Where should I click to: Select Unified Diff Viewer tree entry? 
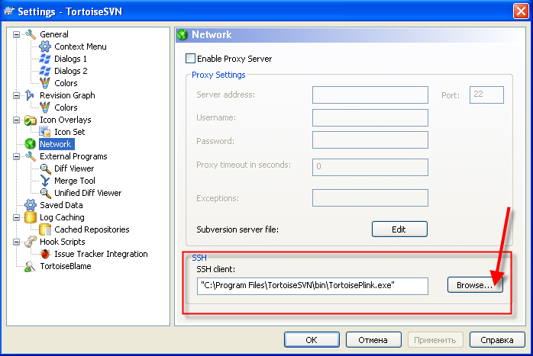click(x=88, y=193)
